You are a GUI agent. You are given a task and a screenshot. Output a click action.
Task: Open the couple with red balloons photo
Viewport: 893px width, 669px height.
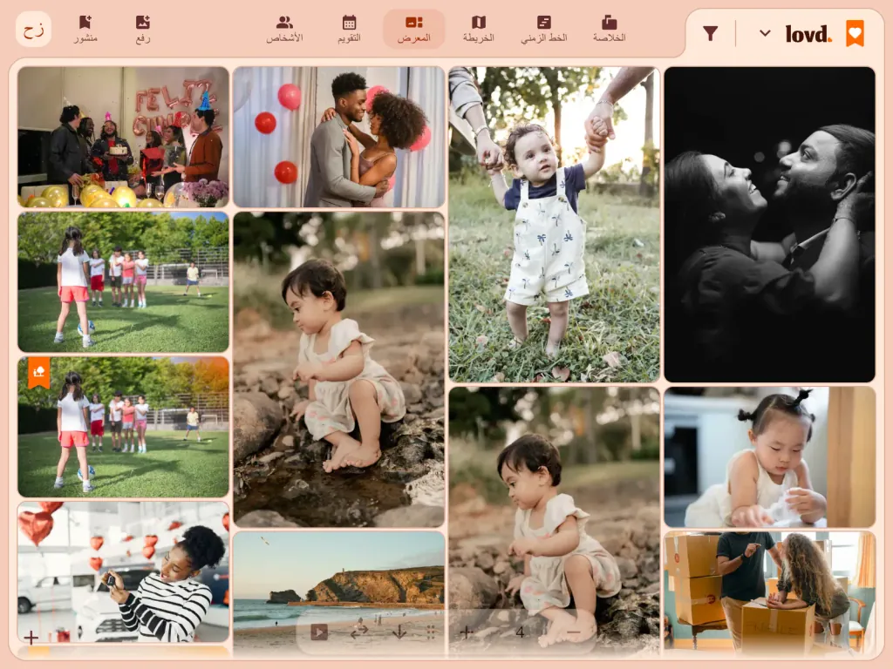click(x=339, y=137)
